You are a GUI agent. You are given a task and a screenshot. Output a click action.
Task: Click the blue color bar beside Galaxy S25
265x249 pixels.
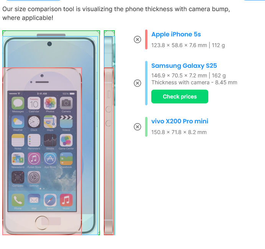point(146,83)
